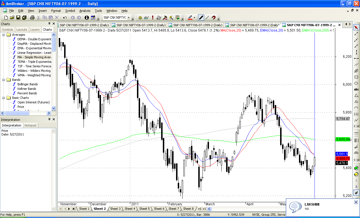Open the Format menu
Image resolution: width=360 pixels, height=218 pixels.
click(x=56, y=11)
